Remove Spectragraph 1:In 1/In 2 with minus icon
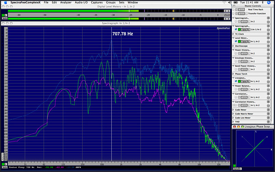This screenshot has width=275, height=172. pyautogui.click(x=268, y=30)
